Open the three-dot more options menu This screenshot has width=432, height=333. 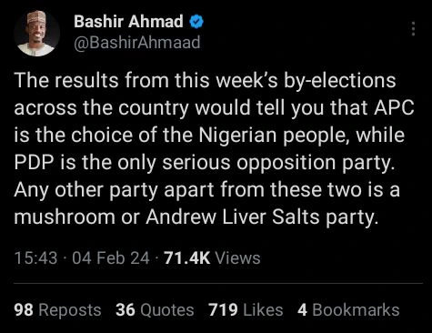[413, 29]
